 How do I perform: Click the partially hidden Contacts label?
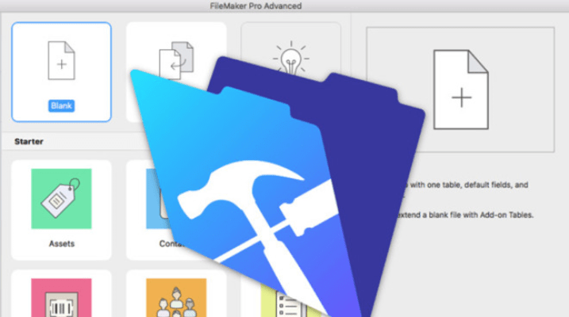point(172,243)
